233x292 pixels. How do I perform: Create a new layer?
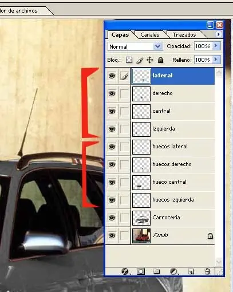(191, 271)
